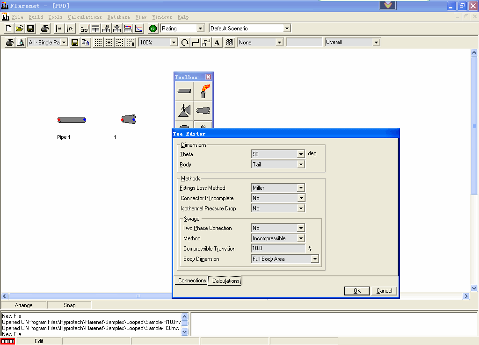This screenshot has height=345, width=479.
Task: Edit the Compressible Transition value field
Action: point(278,249)
